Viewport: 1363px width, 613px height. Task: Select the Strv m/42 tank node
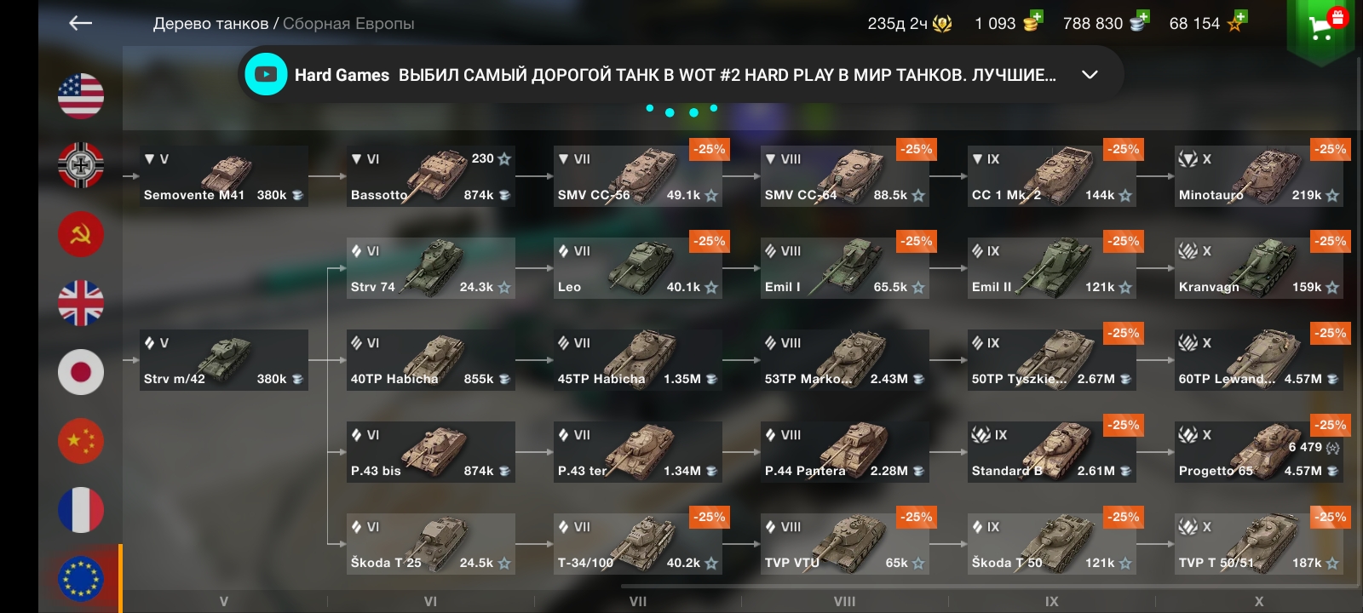point(224,360)
